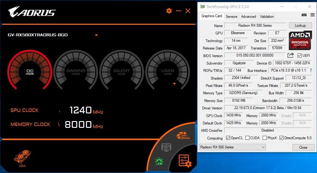Click the Device ID field

(x=292, y=63)
